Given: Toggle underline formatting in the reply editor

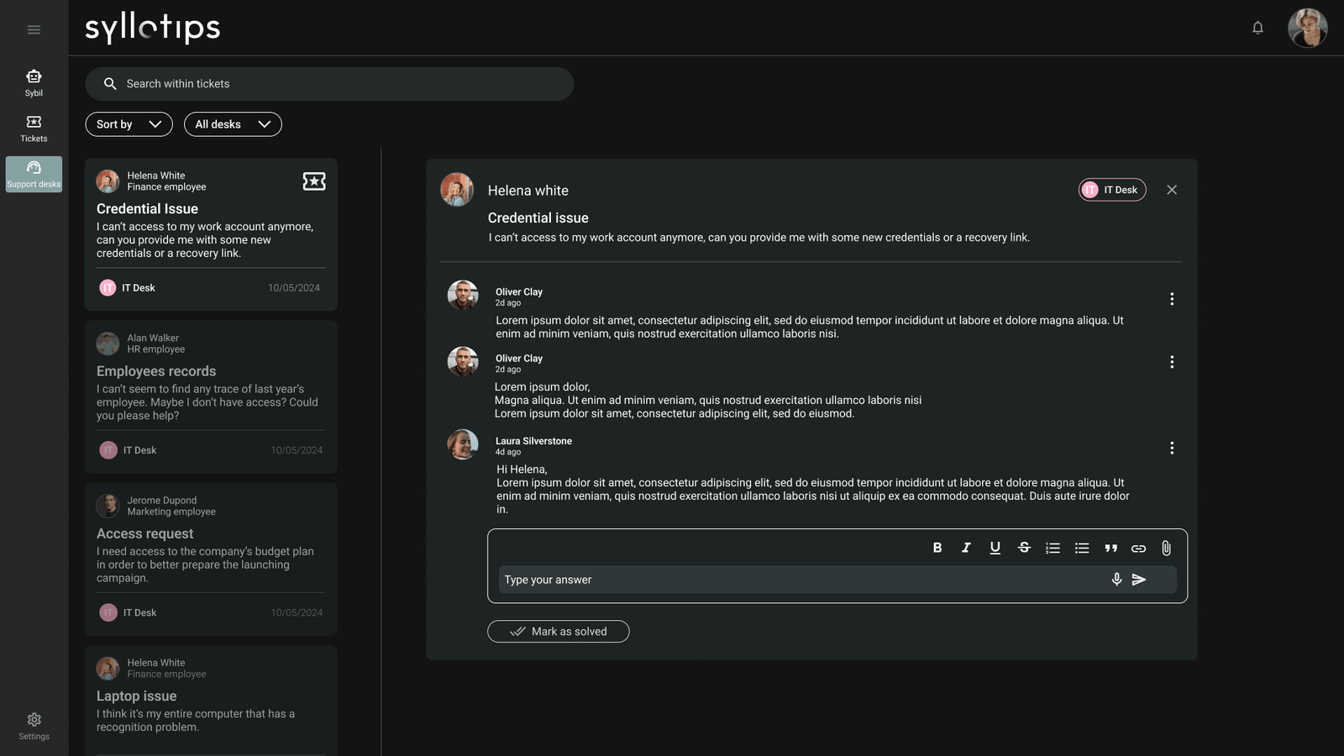Looking at the screenshot, I should [x=995, y=548].
